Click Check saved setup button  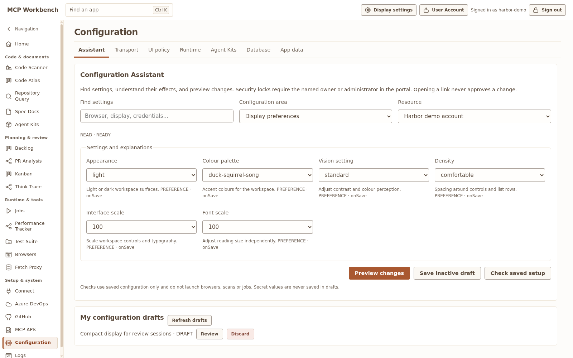pyautogui.click(x=517, y=273)
